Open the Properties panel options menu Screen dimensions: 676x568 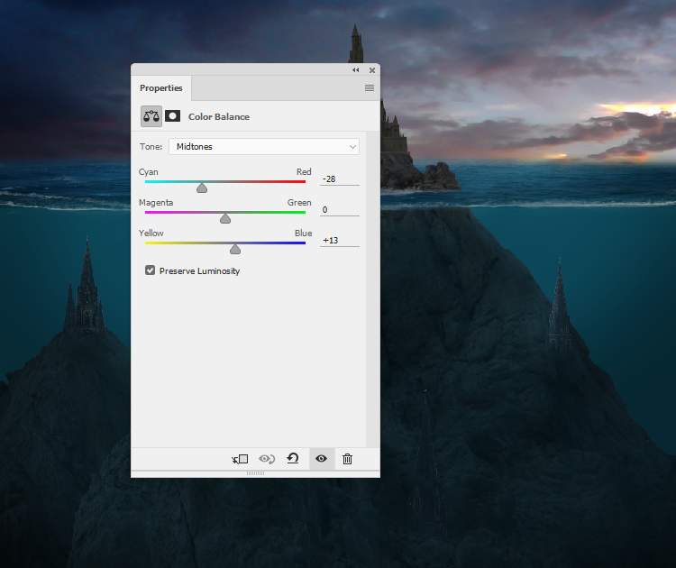point(370,88)
